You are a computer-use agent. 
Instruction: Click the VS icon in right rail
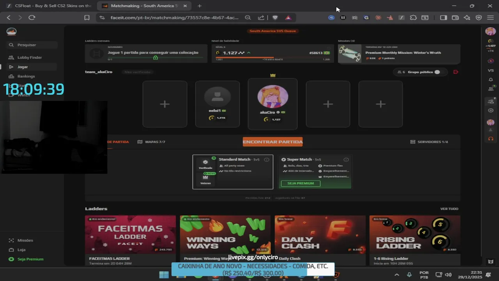click(x=491, y=70)
